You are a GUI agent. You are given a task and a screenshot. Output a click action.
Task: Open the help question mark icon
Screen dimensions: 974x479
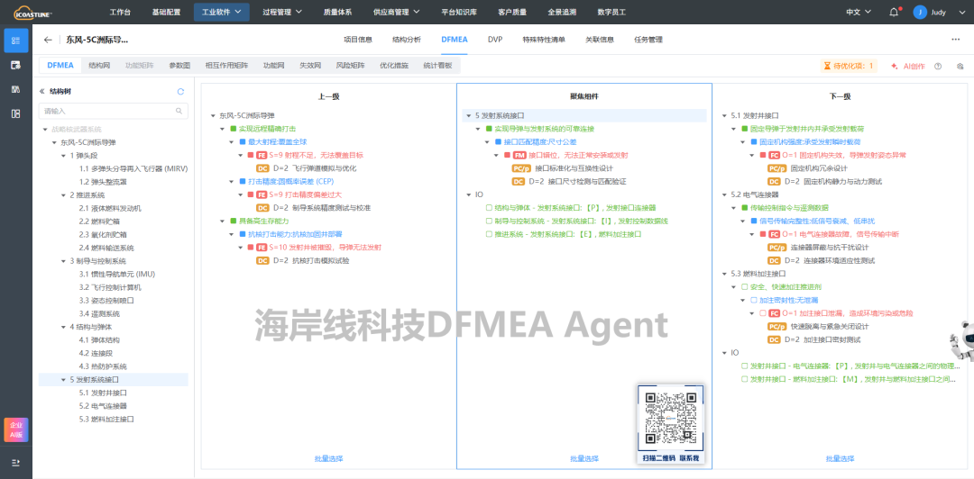[x=938, y=66]
